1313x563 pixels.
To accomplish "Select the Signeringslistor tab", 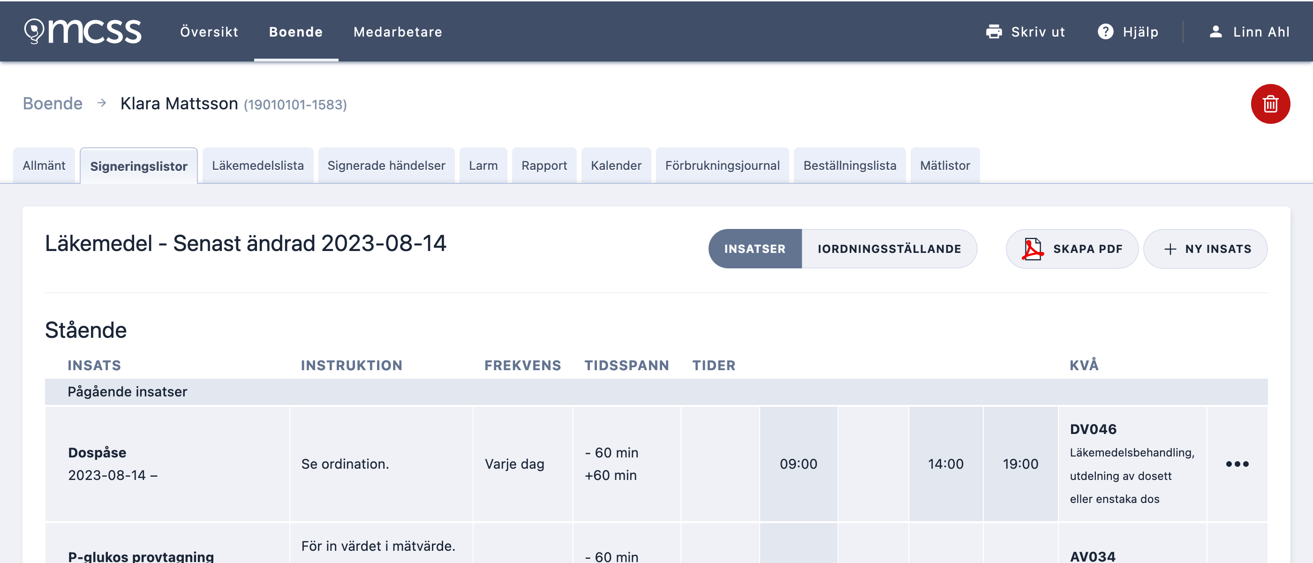I will click(x=139, y=166).
